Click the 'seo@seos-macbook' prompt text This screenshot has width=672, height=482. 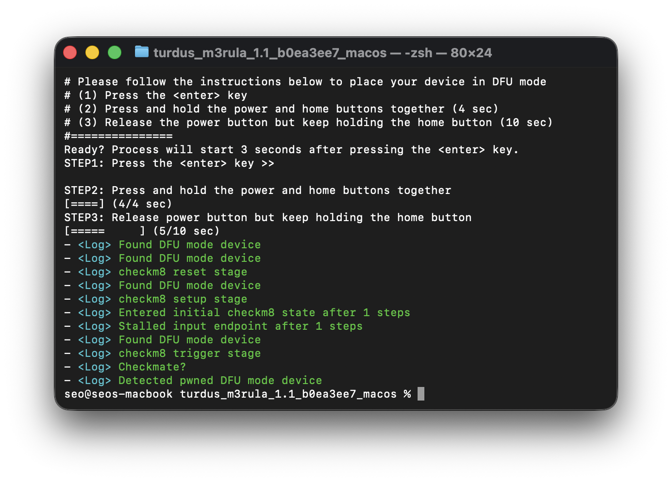(x=118, y=394)
